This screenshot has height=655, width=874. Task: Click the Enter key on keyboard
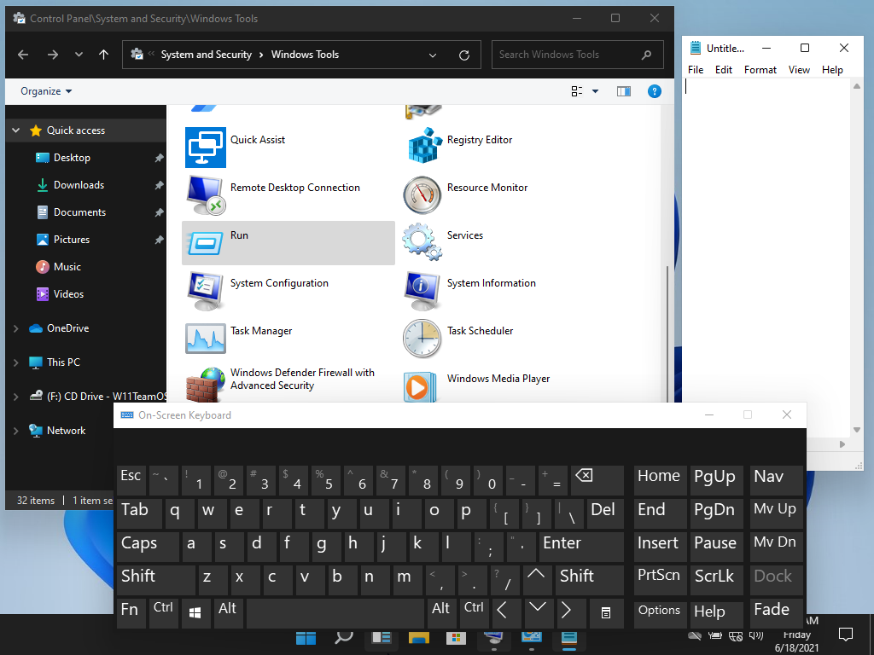tap(580, 547)
